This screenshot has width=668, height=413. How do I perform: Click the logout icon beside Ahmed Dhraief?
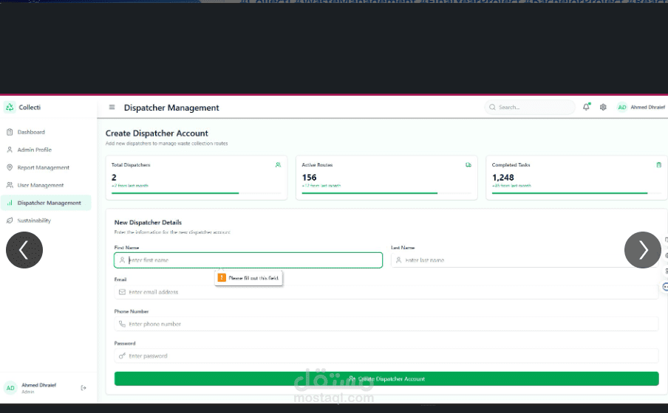coord(83,387)
